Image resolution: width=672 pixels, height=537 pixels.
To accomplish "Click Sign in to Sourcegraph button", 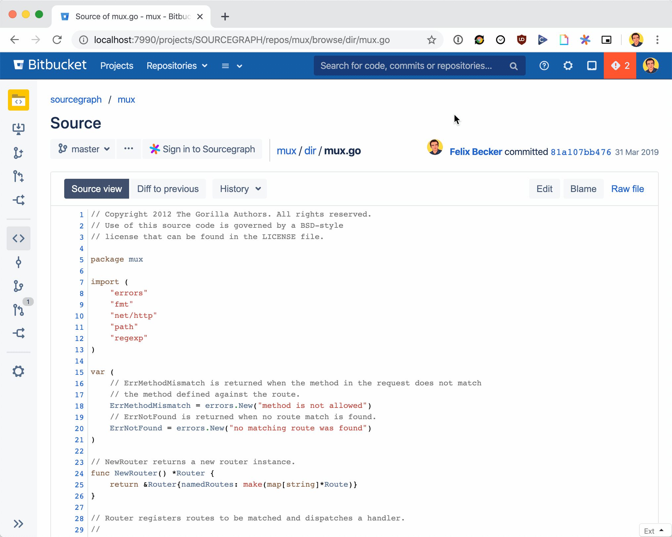I will 202,149.
